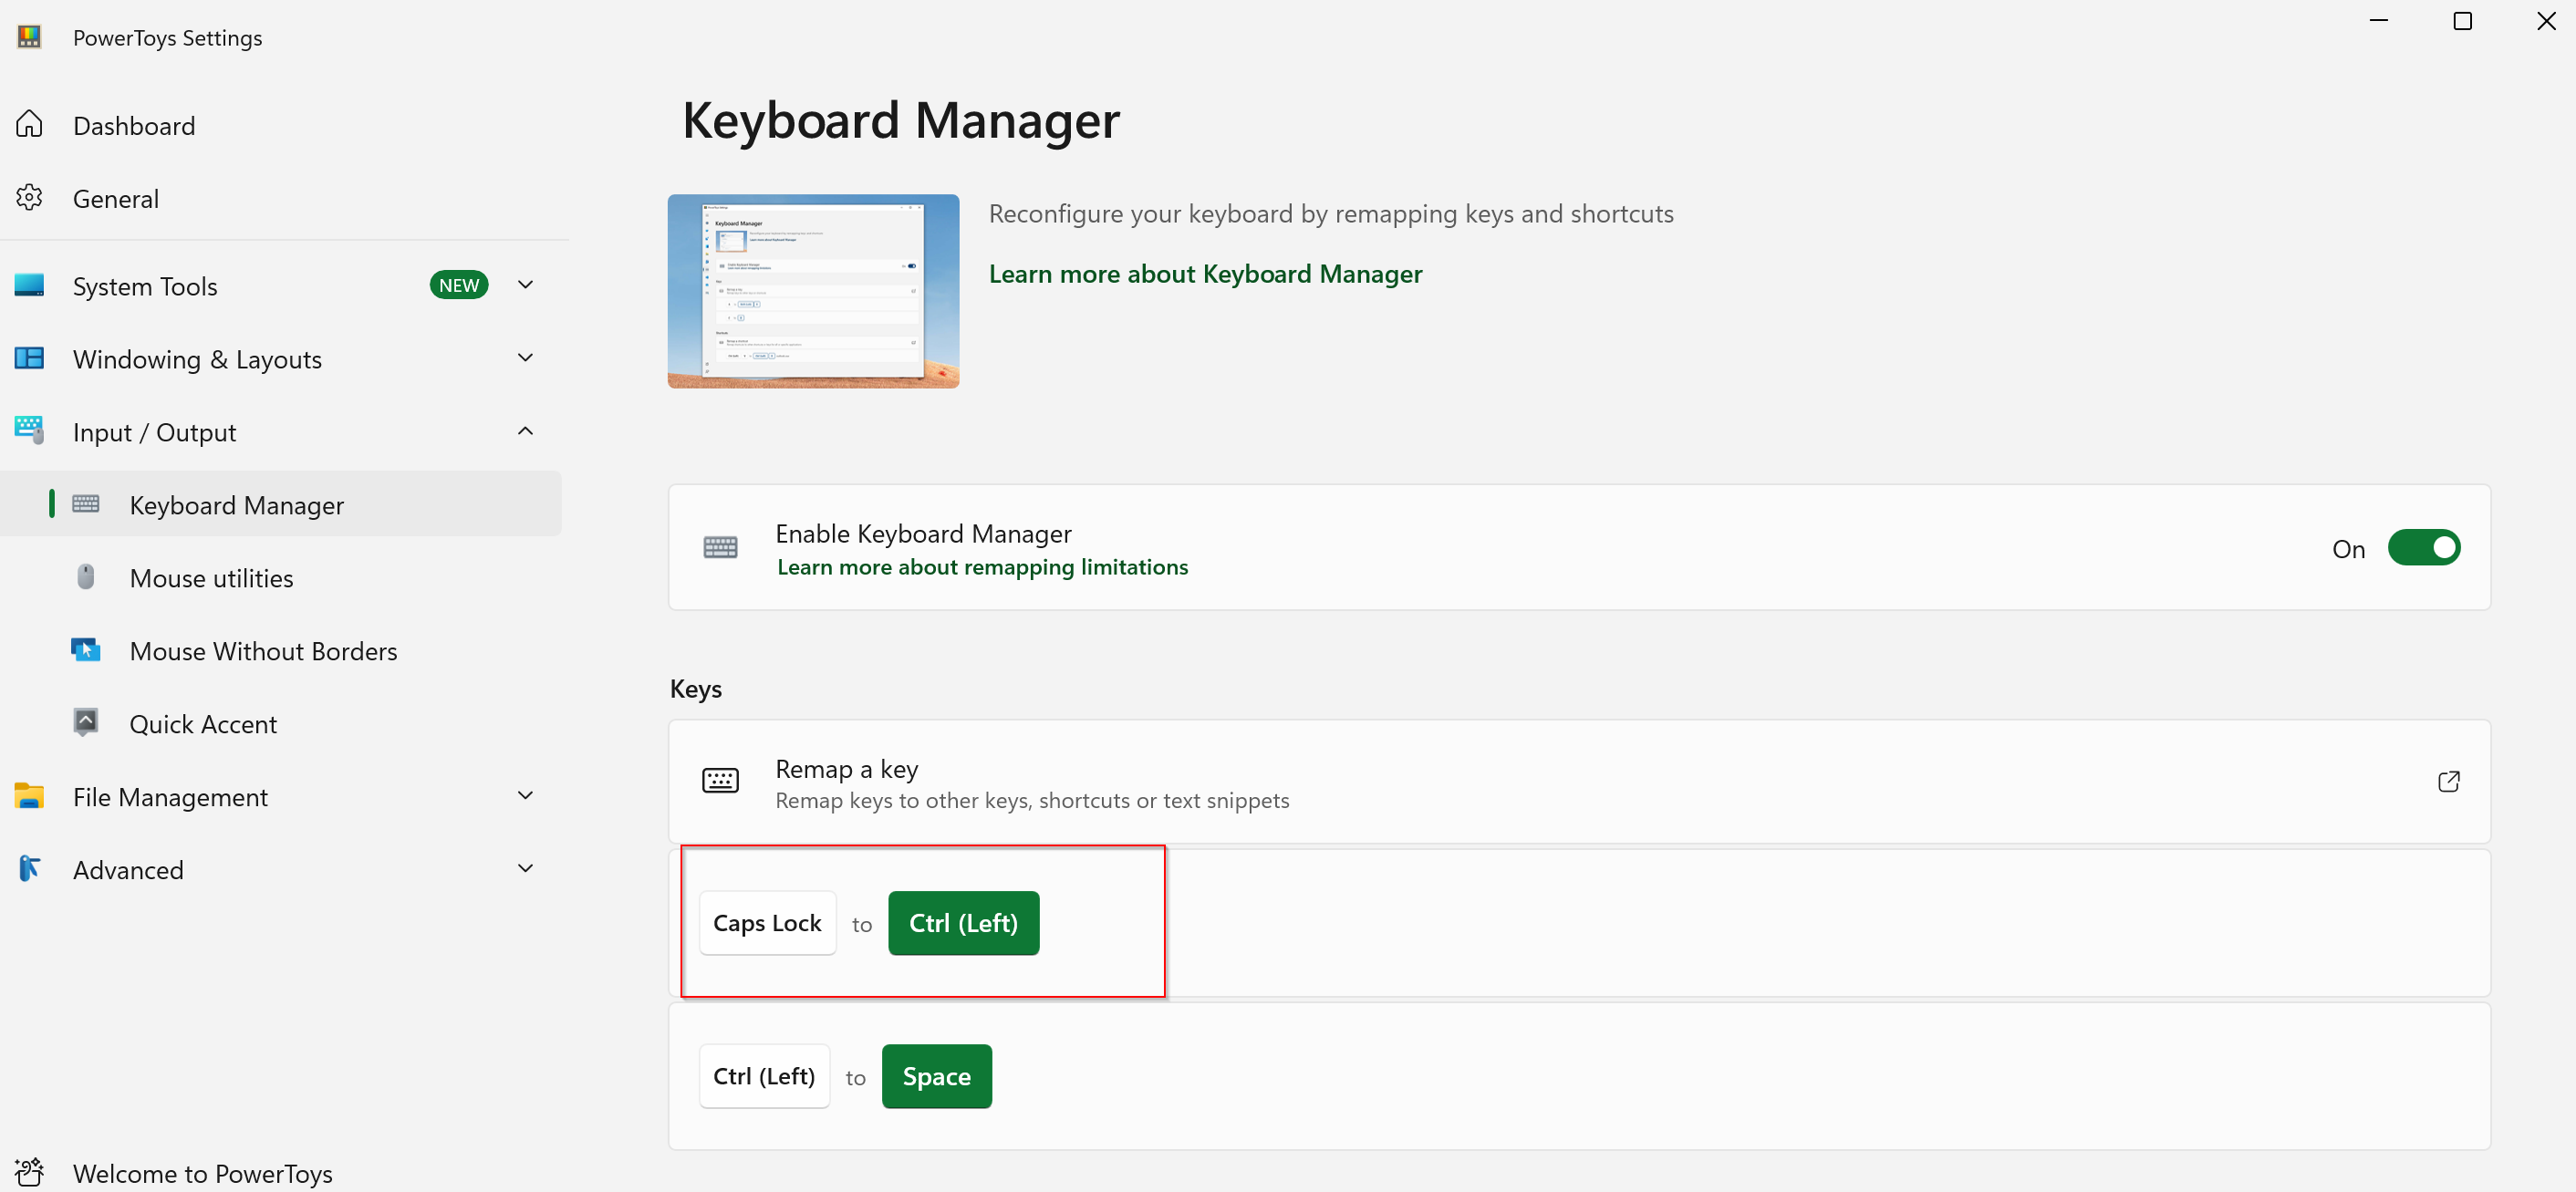Screen dimensions: 2576x1192
Task: Click the Windowing & Layouts icon
Action: [x=29, y=358]
